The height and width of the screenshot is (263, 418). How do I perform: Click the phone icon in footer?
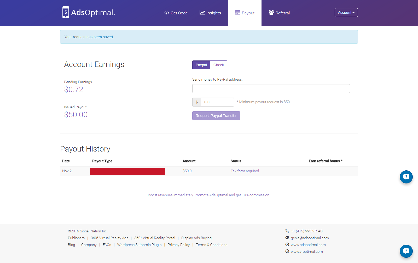[287, 231]
